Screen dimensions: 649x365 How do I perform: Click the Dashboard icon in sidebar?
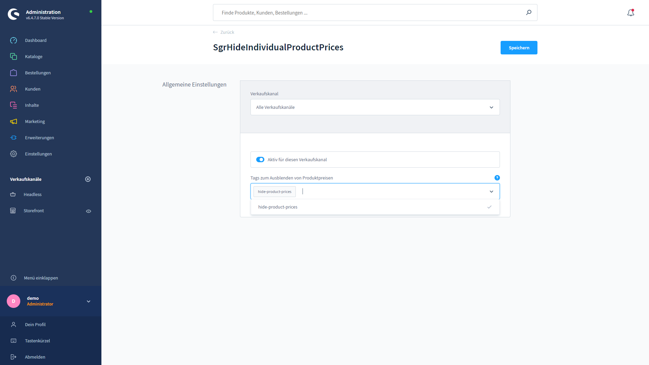pyautogui.click(x=14, y=40)
